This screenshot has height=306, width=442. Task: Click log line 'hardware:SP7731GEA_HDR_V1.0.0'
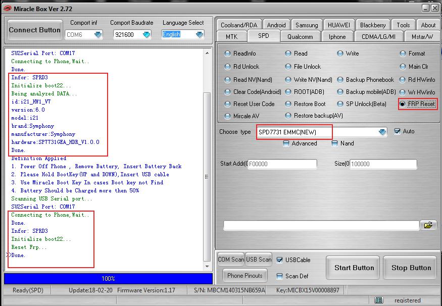tap(55, 142)
